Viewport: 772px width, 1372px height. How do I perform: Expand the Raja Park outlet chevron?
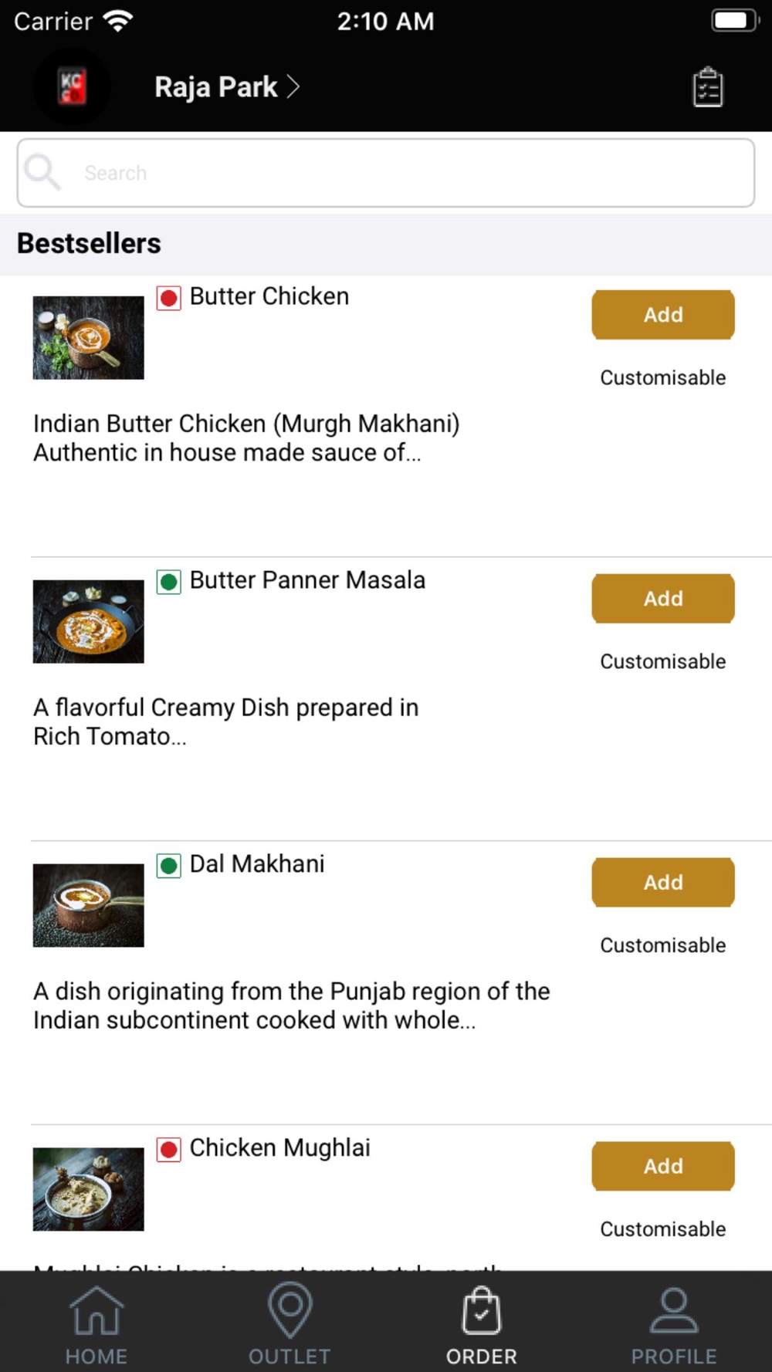293,86
